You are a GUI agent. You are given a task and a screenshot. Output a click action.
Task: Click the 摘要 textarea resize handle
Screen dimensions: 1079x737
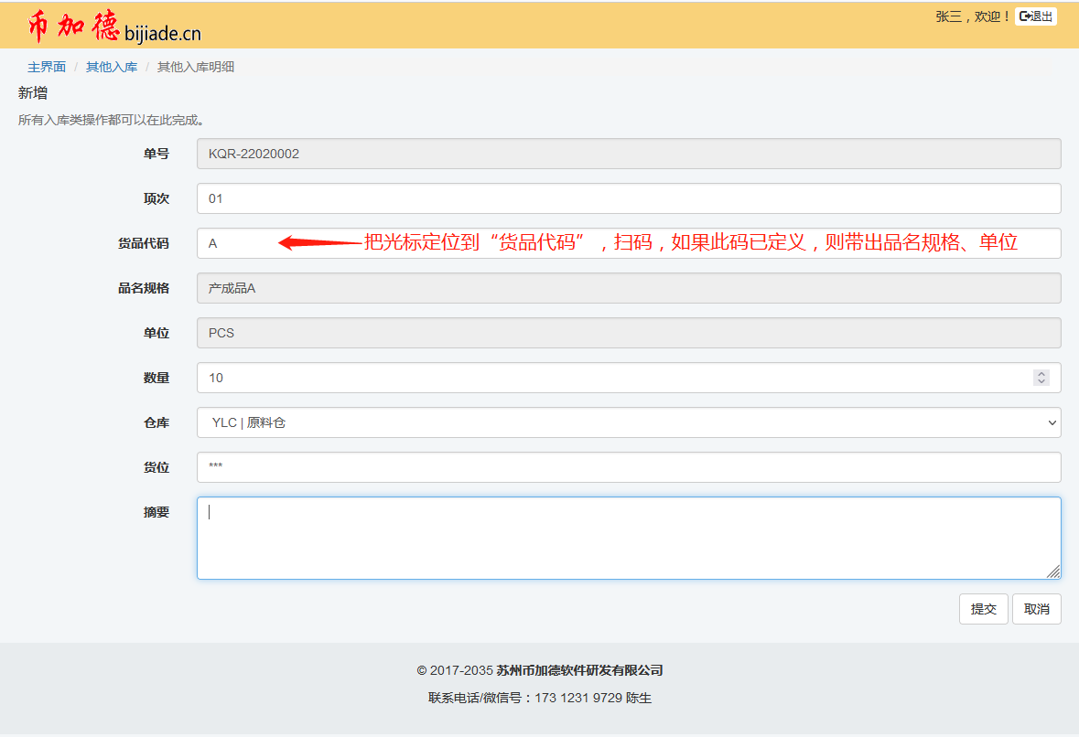pyautogui.click(x=1053, y=571)
